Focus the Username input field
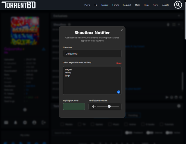This screenshot has height=144, width=186. click(92, 54)
